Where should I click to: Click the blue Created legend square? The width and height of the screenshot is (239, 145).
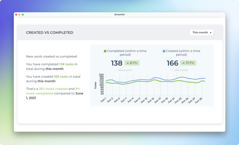tap(164, 51)
